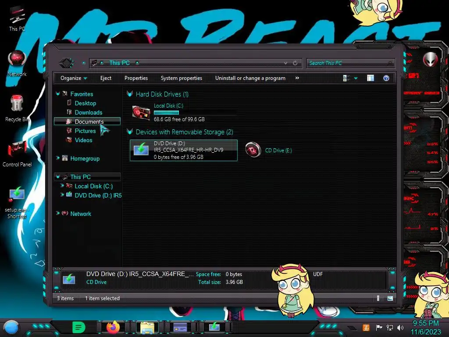Viewport: 449px width, 337px height.
Task: Click the Alienware head icon in gadget
Action: point(431,60)
